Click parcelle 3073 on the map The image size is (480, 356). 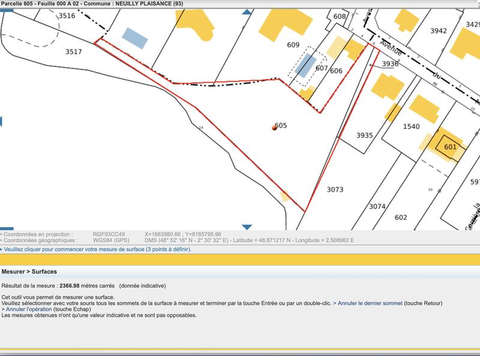point(336,189)
